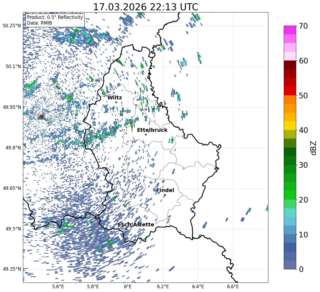
Task: Click the 50.25°N latitude tick label
Action: click(x=12, y=26)
